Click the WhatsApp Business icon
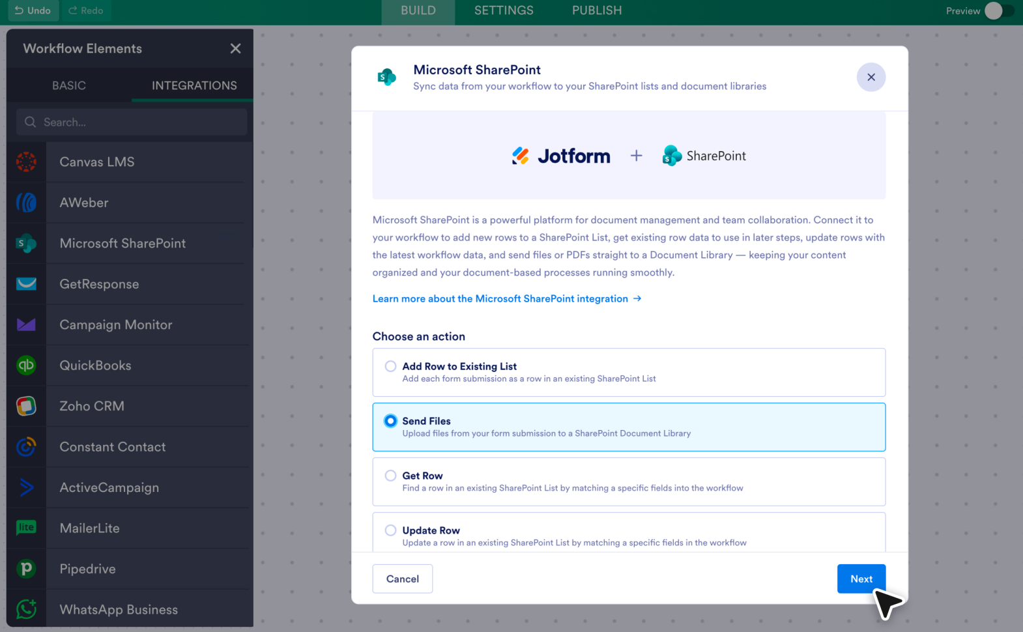Screen dimensions: 1023x632 (x=26, y=609)
